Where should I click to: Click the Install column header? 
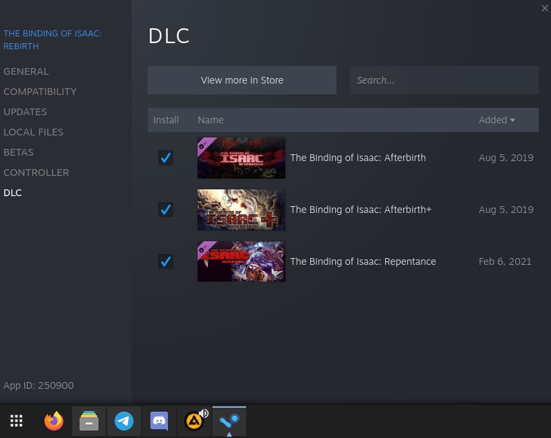[x=166, y=120]
